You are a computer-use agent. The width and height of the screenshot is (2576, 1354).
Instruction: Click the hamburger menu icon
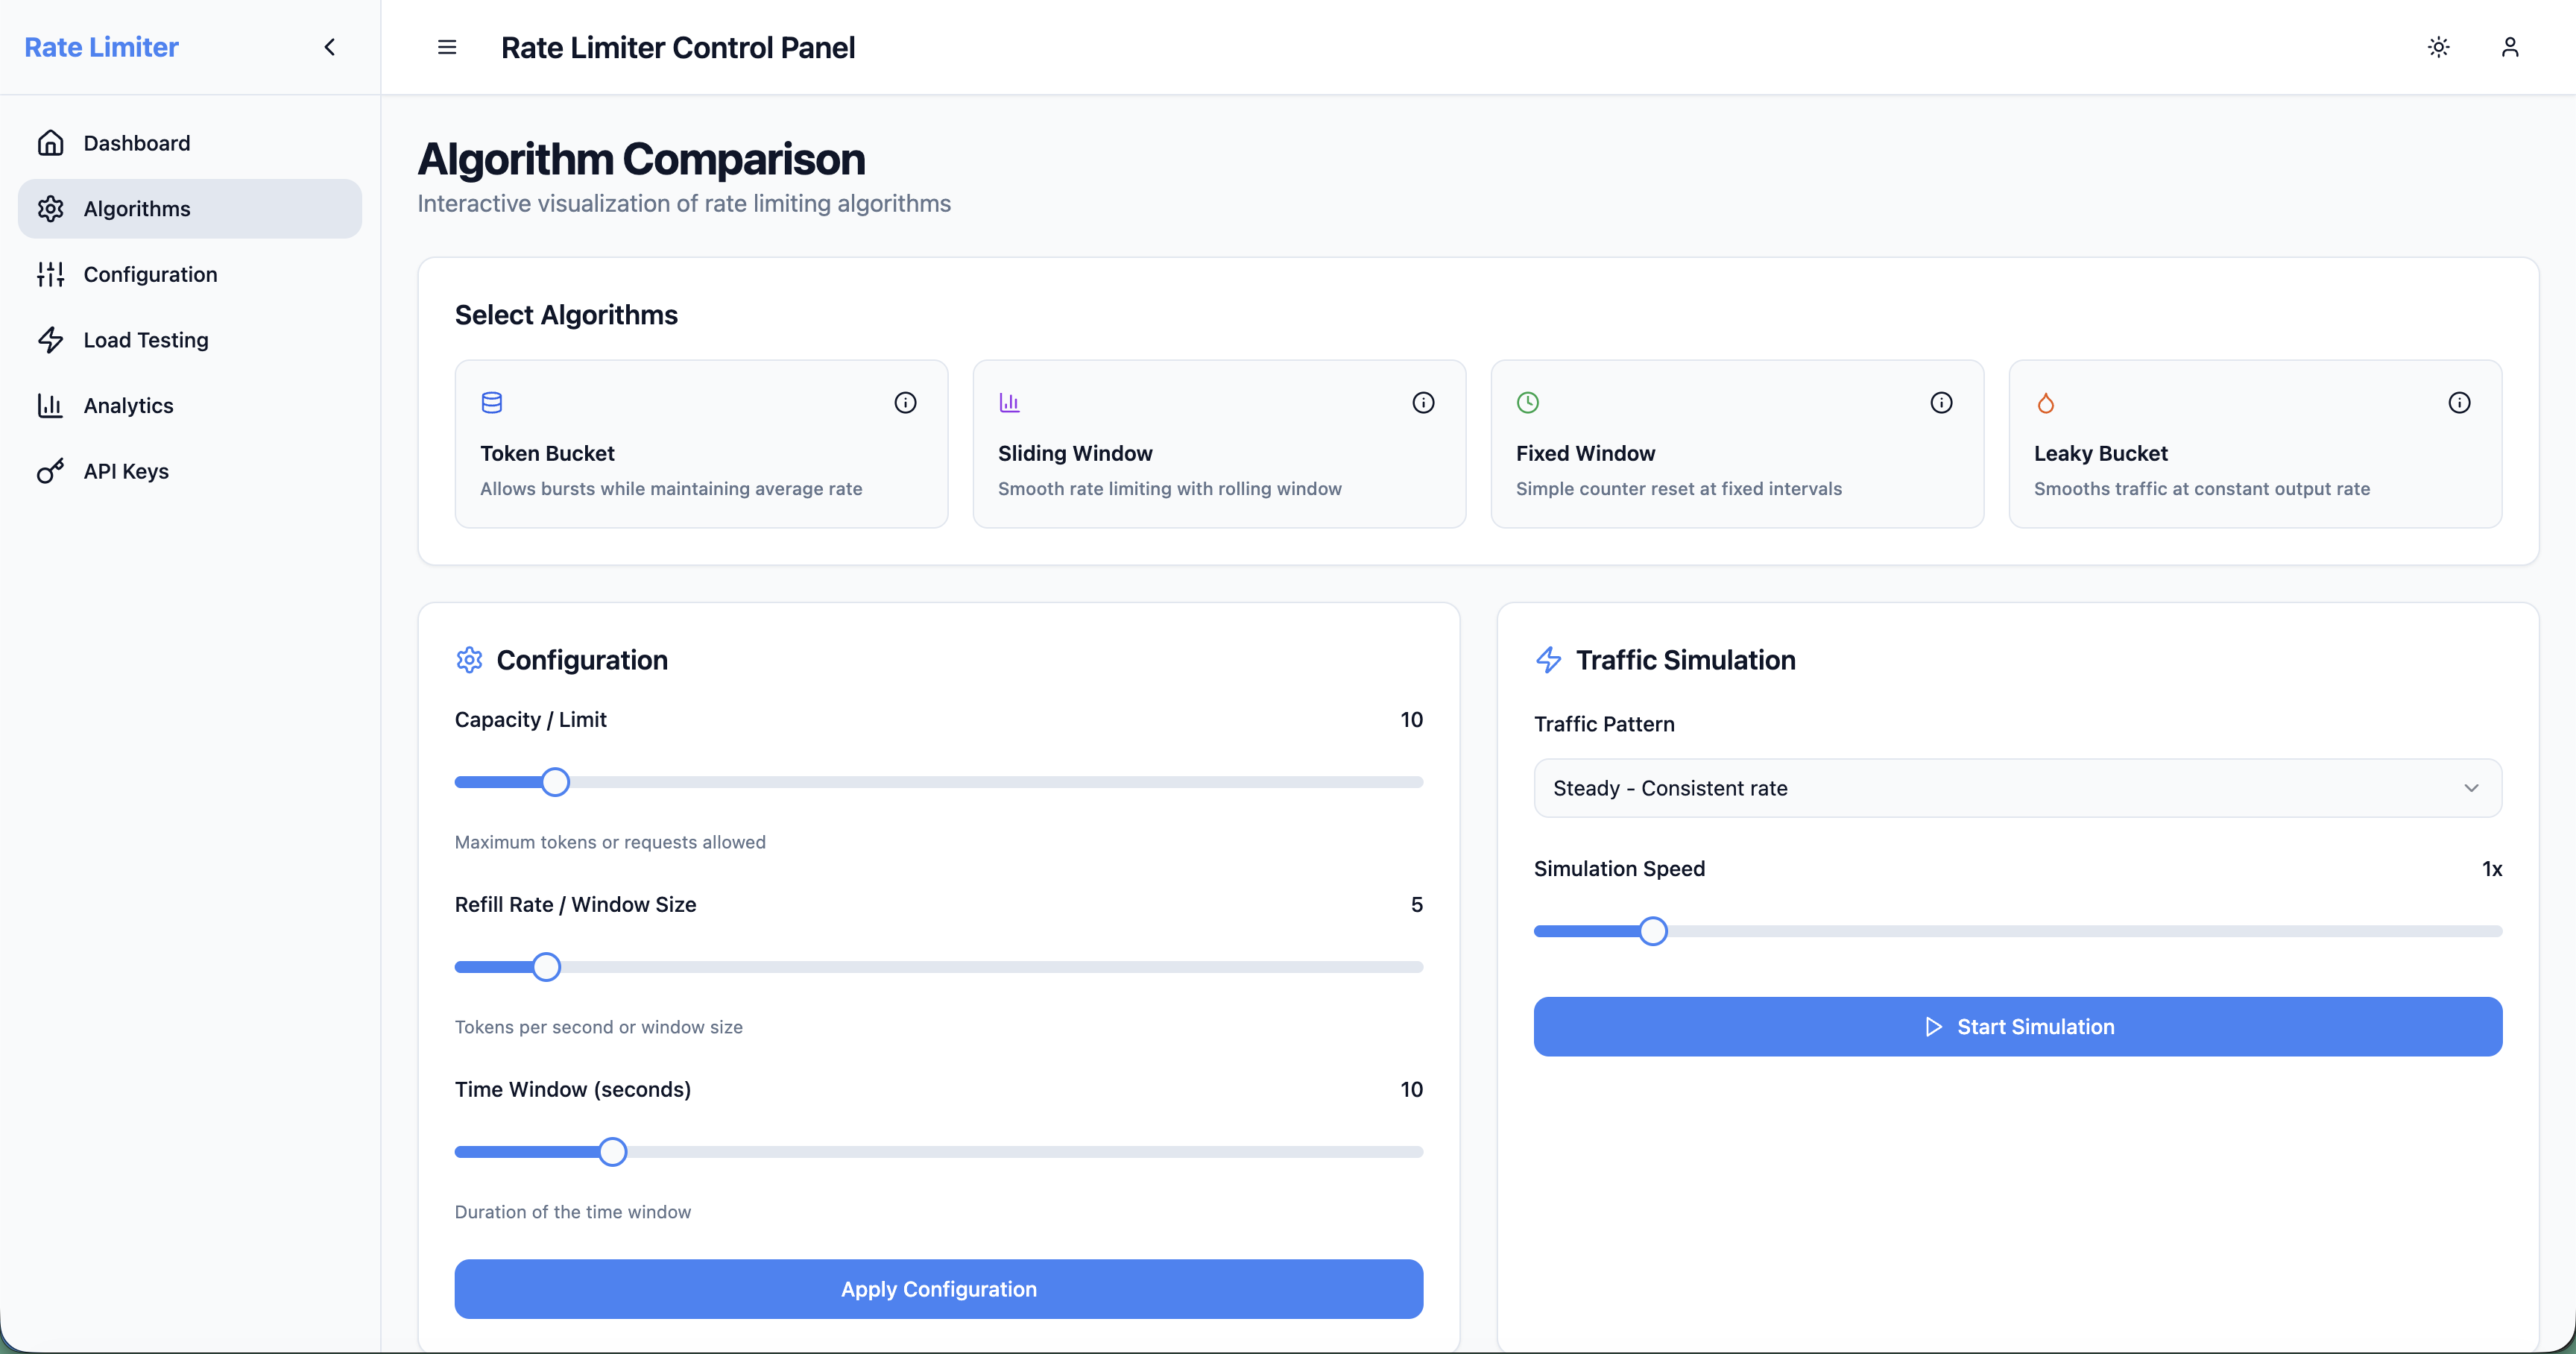(447, 47)
